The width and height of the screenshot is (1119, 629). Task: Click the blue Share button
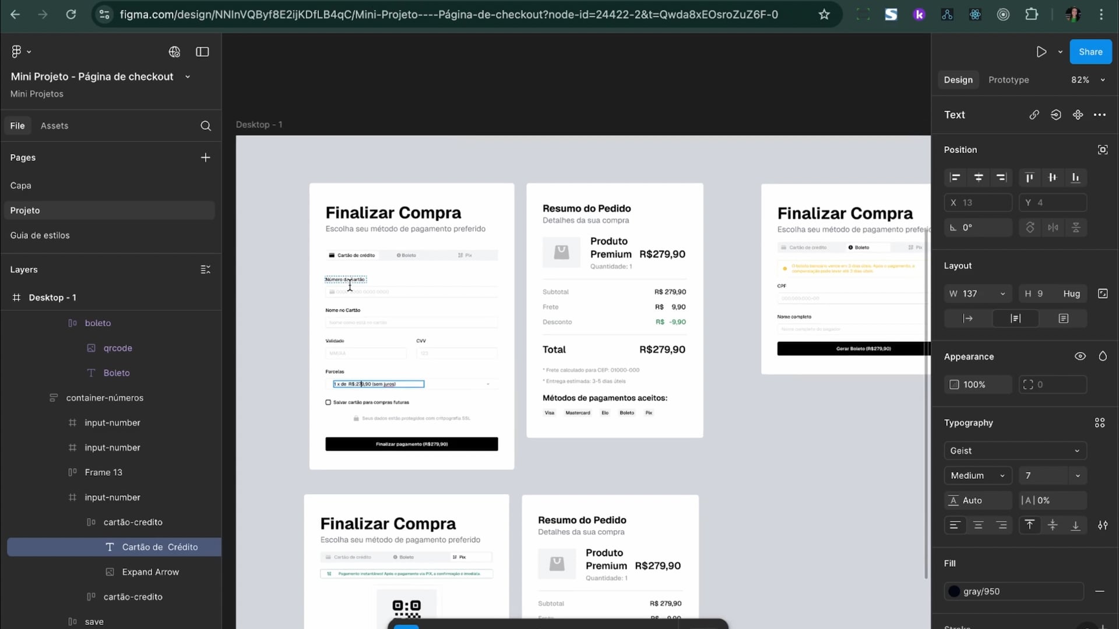[1090, 52]
